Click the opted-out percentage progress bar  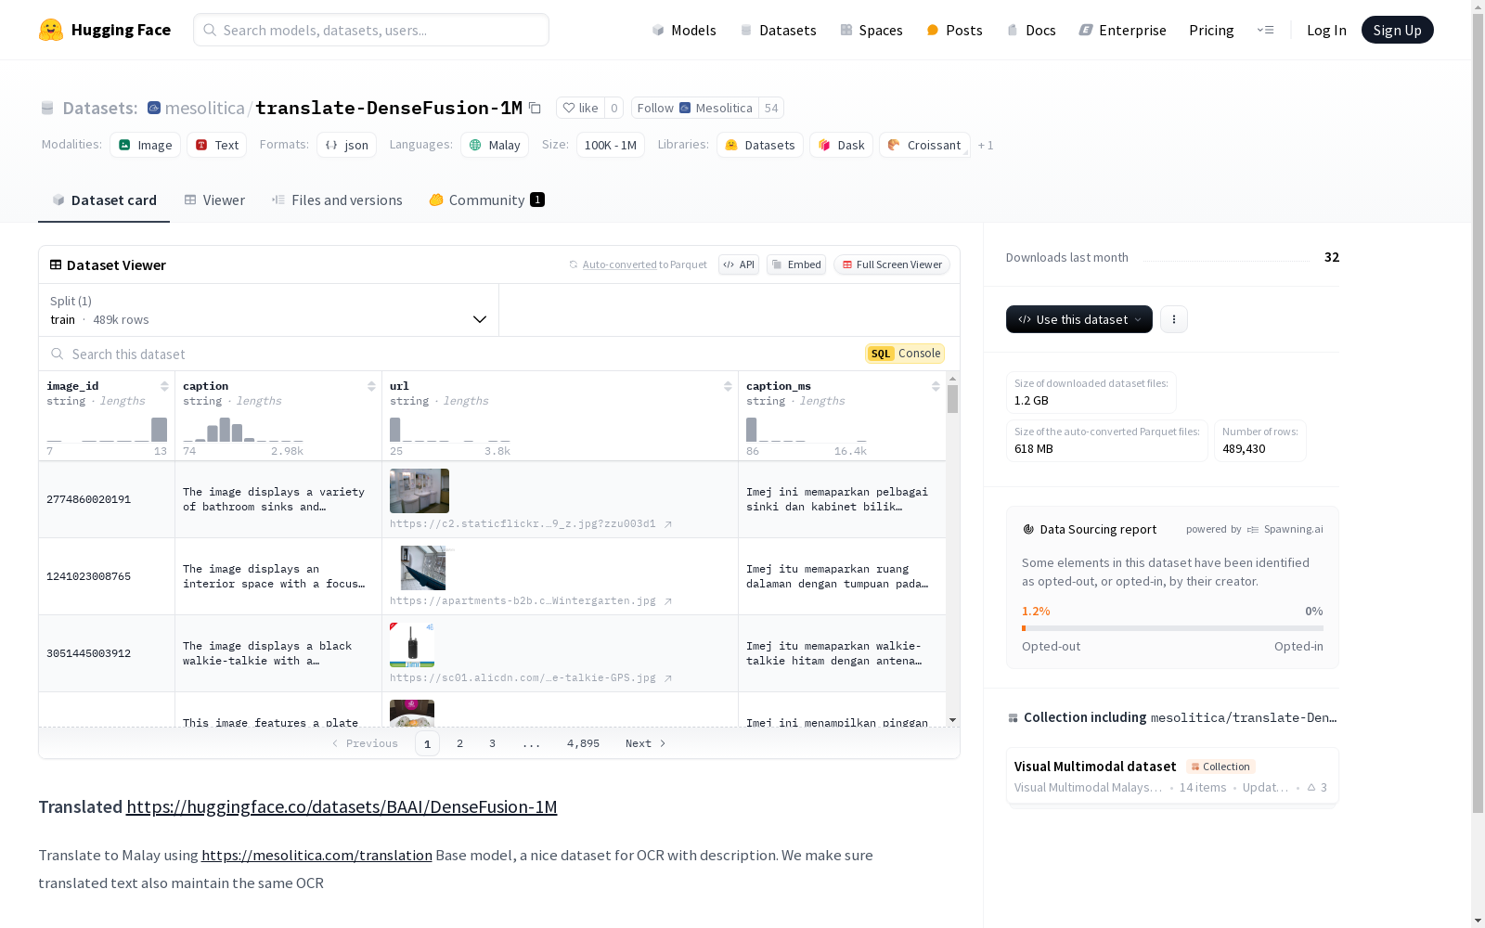[1172, 628]
